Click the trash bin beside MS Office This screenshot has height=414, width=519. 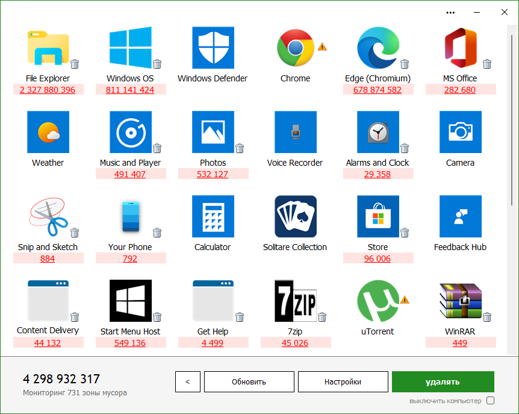[x=487, y=64]
